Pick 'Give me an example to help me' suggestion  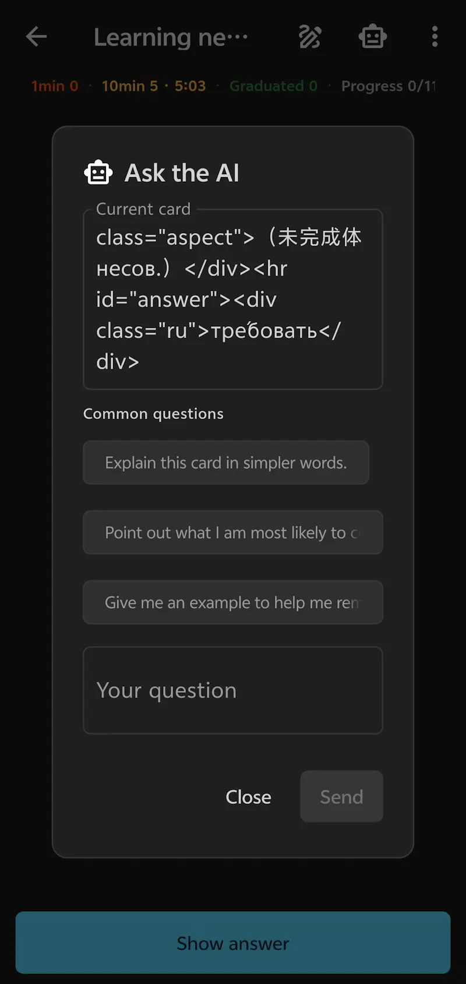[233, 602]
